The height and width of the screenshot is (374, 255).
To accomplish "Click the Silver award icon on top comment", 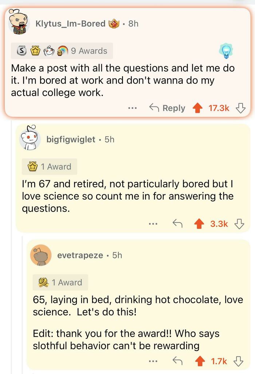I will point(22,51).
